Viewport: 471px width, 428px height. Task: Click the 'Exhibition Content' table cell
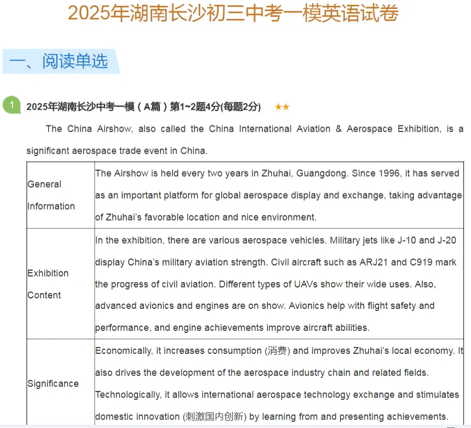click(60, 284)
